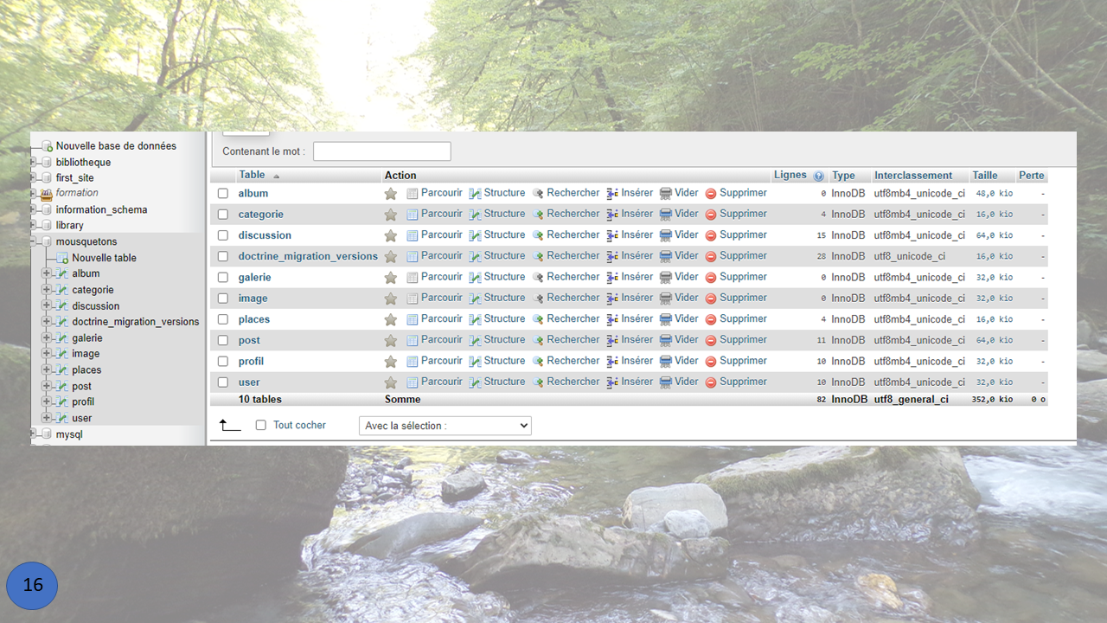Sort by the Table column header
This screenshot has height=623, width=1107.
point(252,175)
